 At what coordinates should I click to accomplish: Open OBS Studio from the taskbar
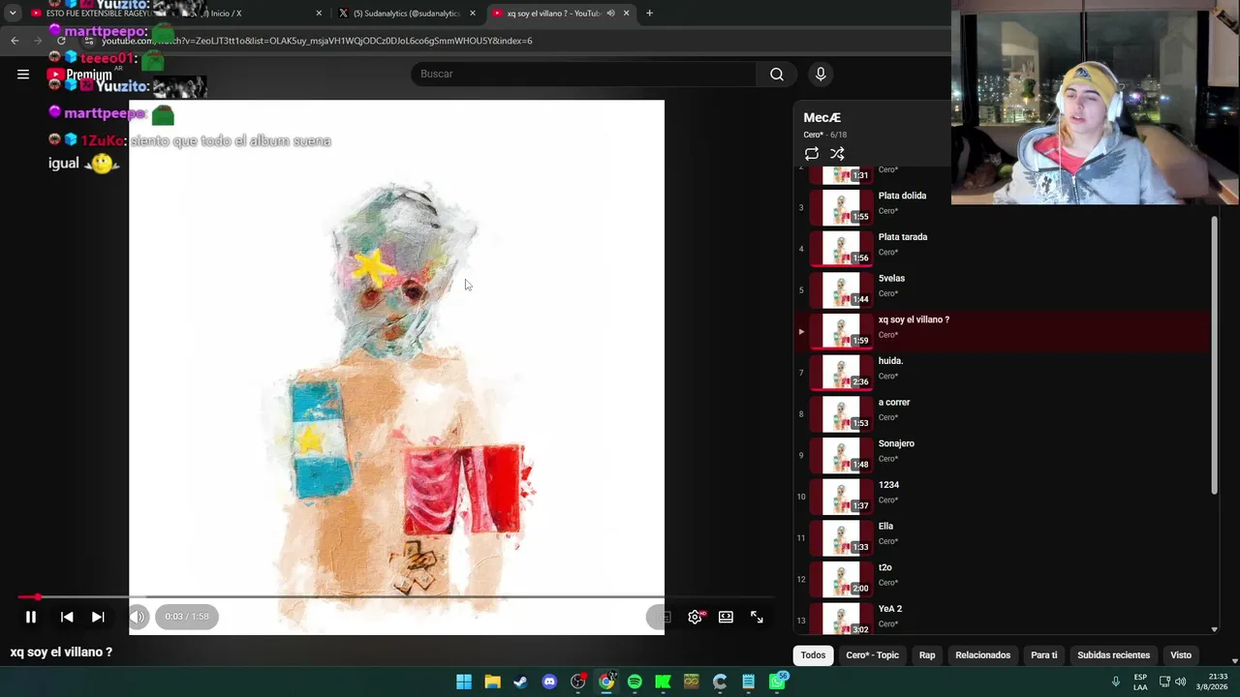(x=578, y=682)
